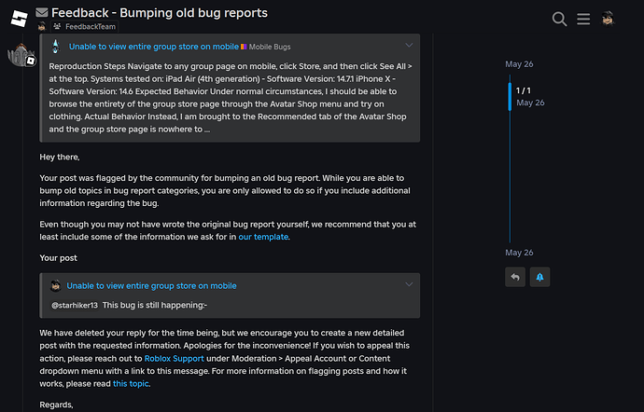
Task: Click the reply arrow button
Action: [x=515, y=277]
